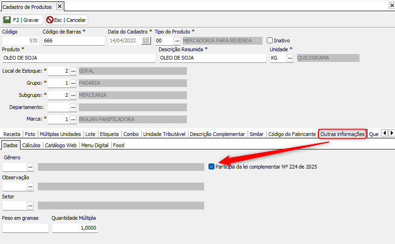Open the Tipo do Produto lookup button
Image resolution: width=395 pixels, height=244 pixels.
177,41
